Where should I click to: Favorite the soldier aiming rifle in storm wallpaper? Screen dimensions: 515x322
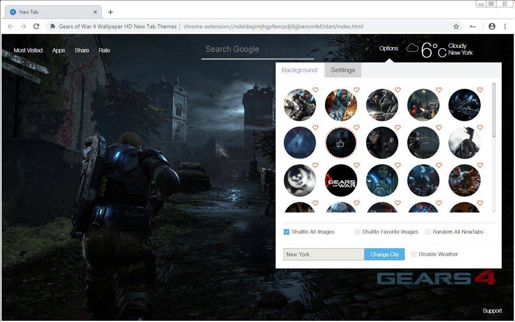(315, 90)
